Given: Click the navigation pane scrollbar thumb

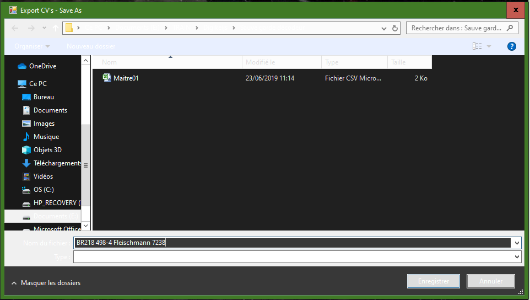Looking at the screenshot, I should [86, 165].
